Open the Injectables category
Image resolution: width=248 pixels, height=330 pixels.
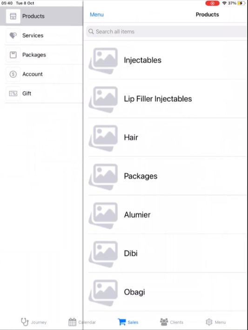coord(168,60)
